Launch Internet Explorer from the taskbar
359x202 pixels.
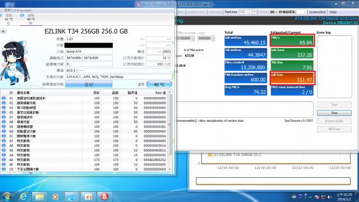(23, 197)
